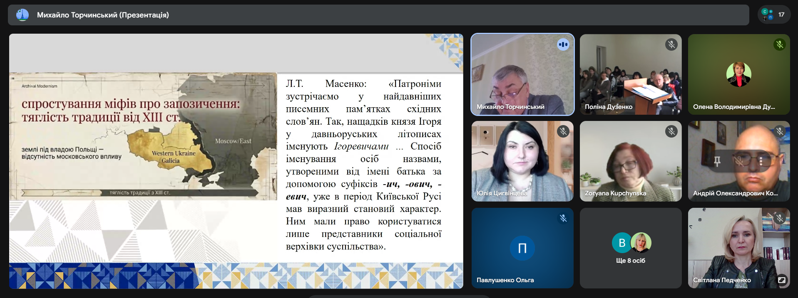Click the speaking indicator on Михайло Торчинський's tile
Image resolution: width=798 pixels, height=298 pixels.
click(x=563, y=44)
